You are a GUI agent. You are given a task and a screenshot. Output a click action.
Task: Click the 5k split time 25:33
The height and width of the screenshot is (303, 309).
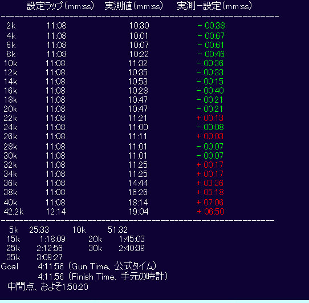pos(39,230)
